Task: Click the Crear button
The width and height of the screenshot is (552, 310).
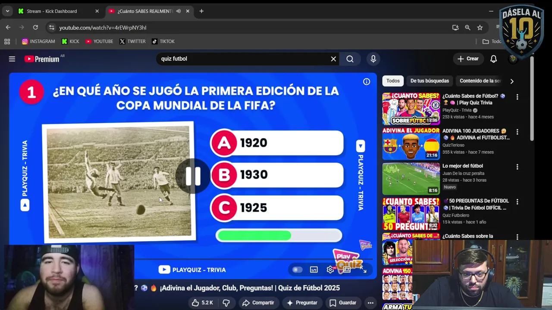Action: 468,59
